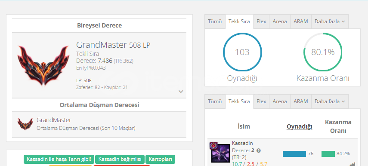Click the 'Bireysel Derece' section heading
Viewport: 368px width, 166px height.
coord(99,25)
